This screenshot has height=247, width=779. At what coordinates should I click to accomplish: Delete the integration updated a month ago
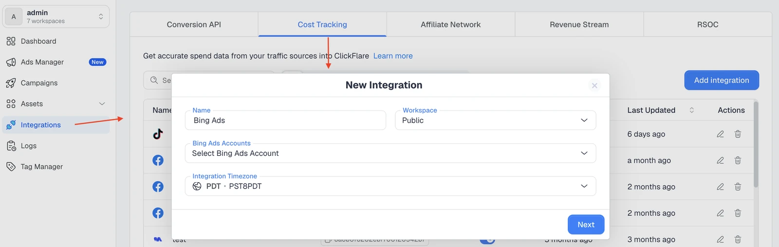(x=738, y=160)
